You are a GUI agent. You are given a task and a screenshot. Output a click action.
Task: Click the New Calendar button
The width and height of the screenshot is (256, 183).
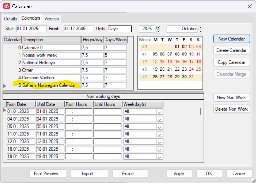click(x=231, y=39)
